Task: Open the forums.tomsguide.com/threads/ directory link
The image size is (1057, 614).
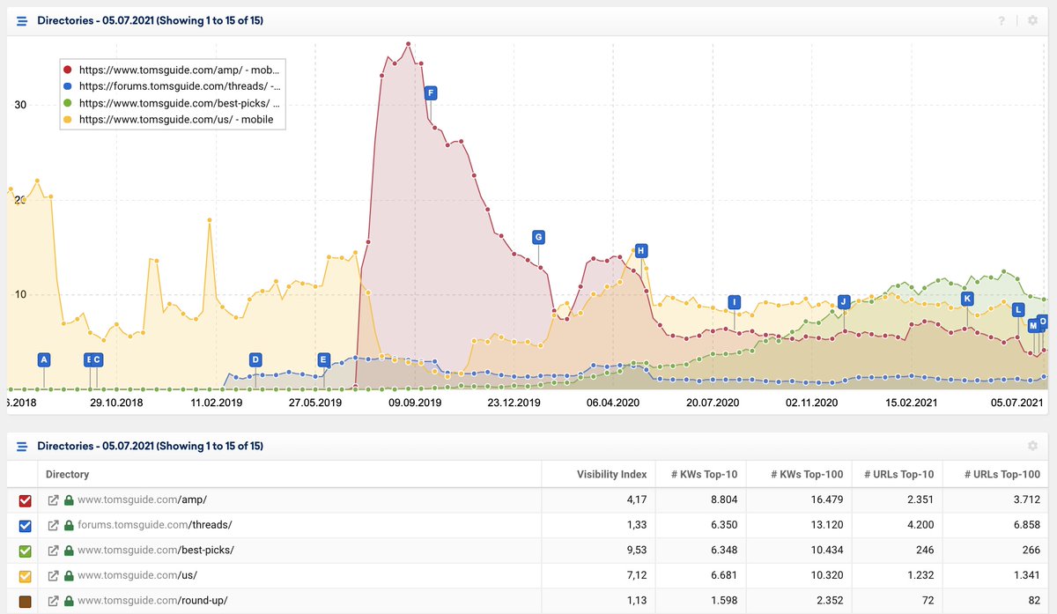Action: 154,525
